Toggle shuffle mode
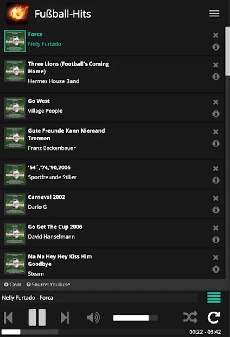The image size is (230, 337). click(x=190, y=317)
